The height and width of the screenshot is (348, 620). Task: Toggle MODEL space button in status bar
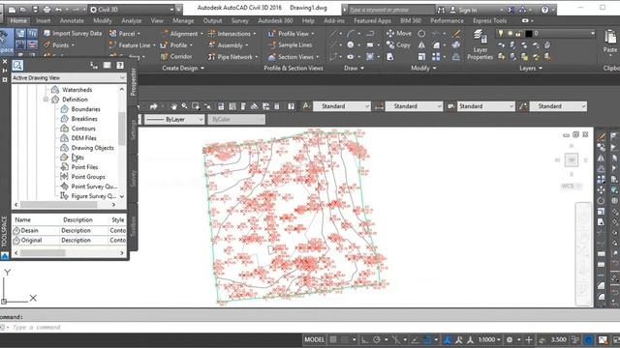coord(314,339)
